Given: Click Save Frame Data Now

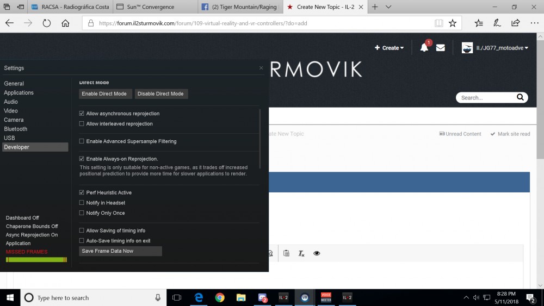Looking at the screenshot, I should [x=120, y=251].
